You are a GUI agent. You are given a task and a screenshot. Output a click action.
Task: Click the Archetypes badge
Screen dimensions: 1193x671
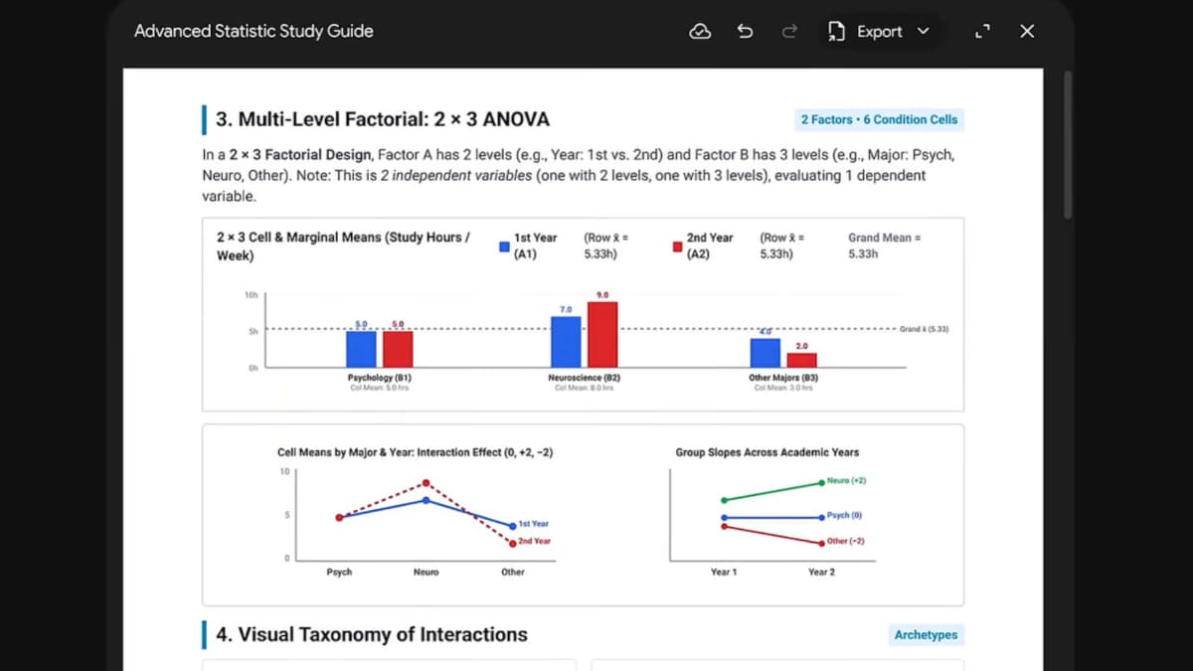pos(926,634)
